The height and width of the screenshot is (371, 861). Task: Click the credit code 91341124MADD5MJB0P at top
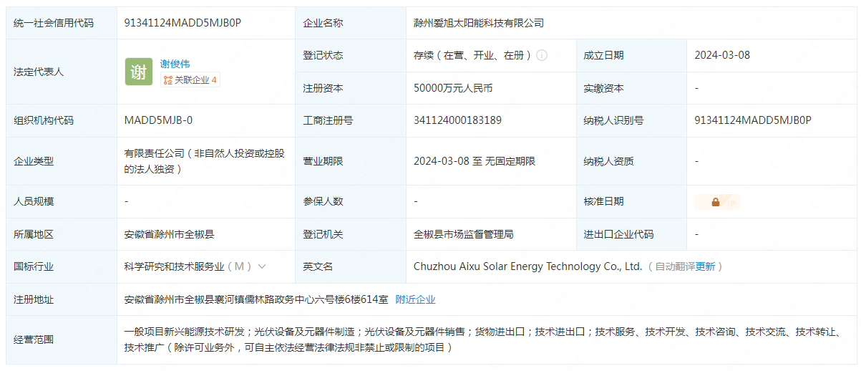click(x=183, y=22)
